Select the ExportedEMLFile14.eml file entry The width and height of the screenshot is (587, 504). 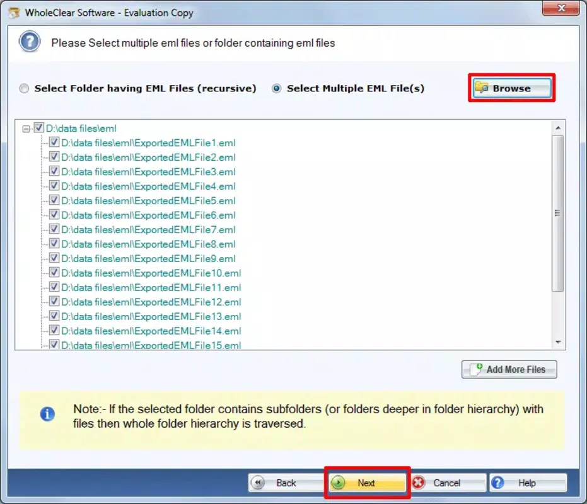click(x=151, y=331)
